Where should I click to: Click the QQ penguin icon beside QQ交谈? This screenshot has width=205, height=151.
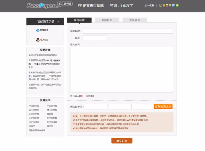tap(38, 40)
